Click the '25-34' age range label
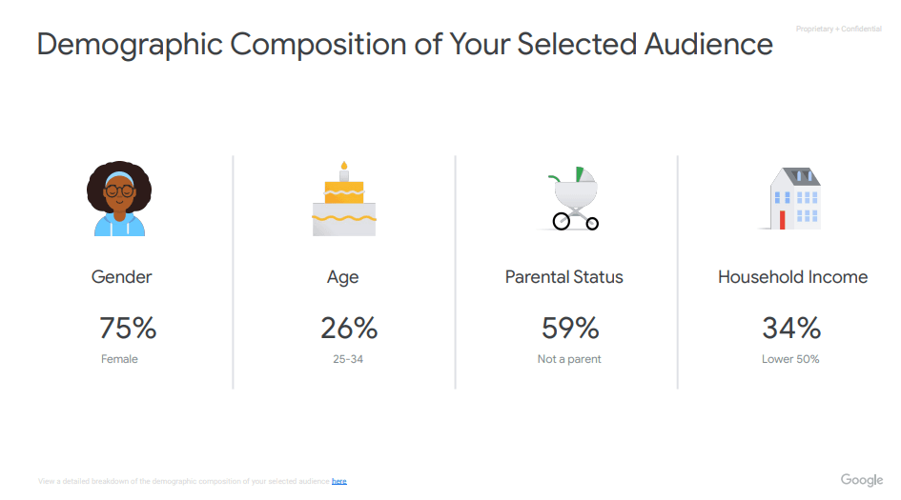 [x=348, y=359]
